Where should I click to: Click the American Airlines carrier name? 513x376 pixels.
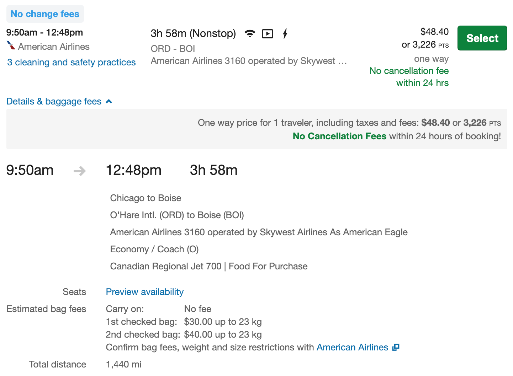click(x=54, y=47)
